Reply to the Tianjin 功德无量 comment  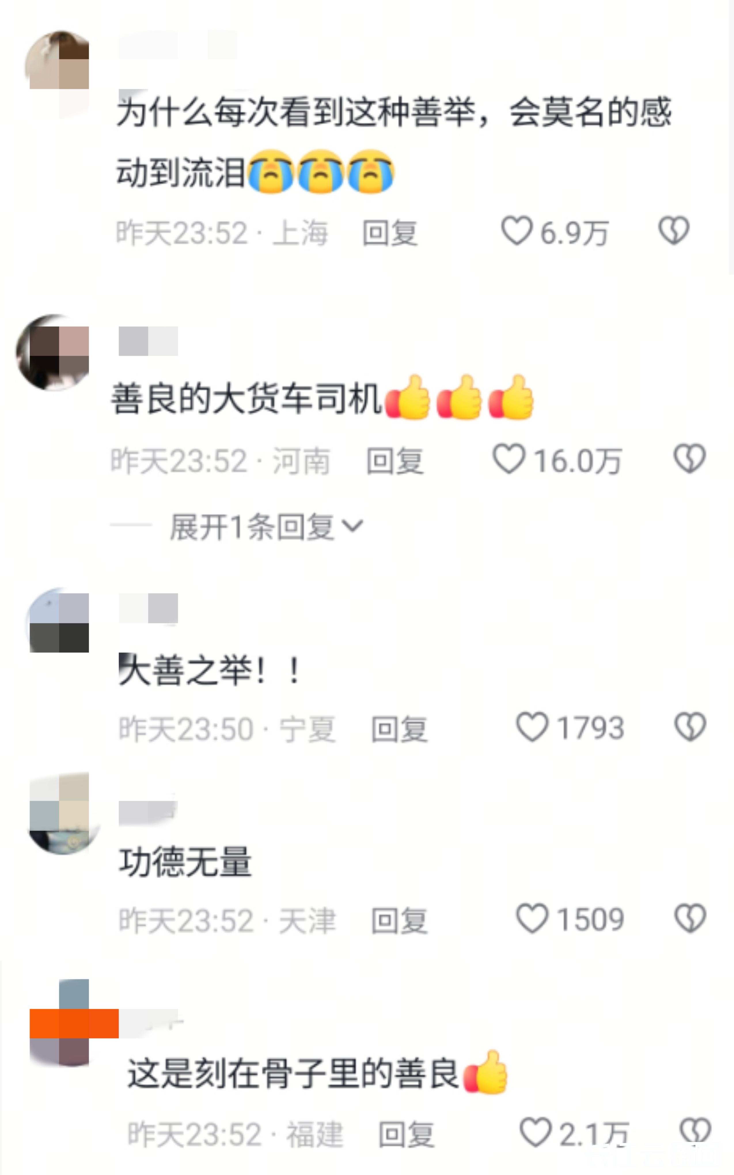click(x=399, y=920)
